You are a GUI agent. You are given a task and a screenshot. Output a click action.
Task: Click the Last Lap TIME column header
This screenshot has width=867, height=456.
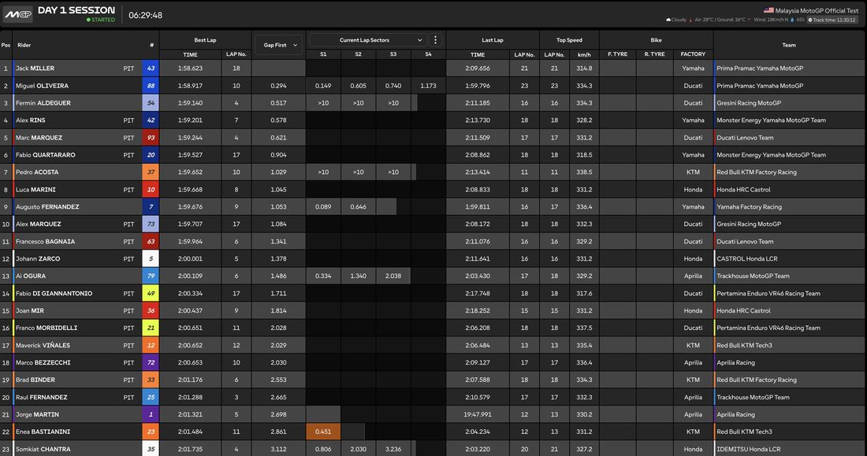click(x=478, y=54)
